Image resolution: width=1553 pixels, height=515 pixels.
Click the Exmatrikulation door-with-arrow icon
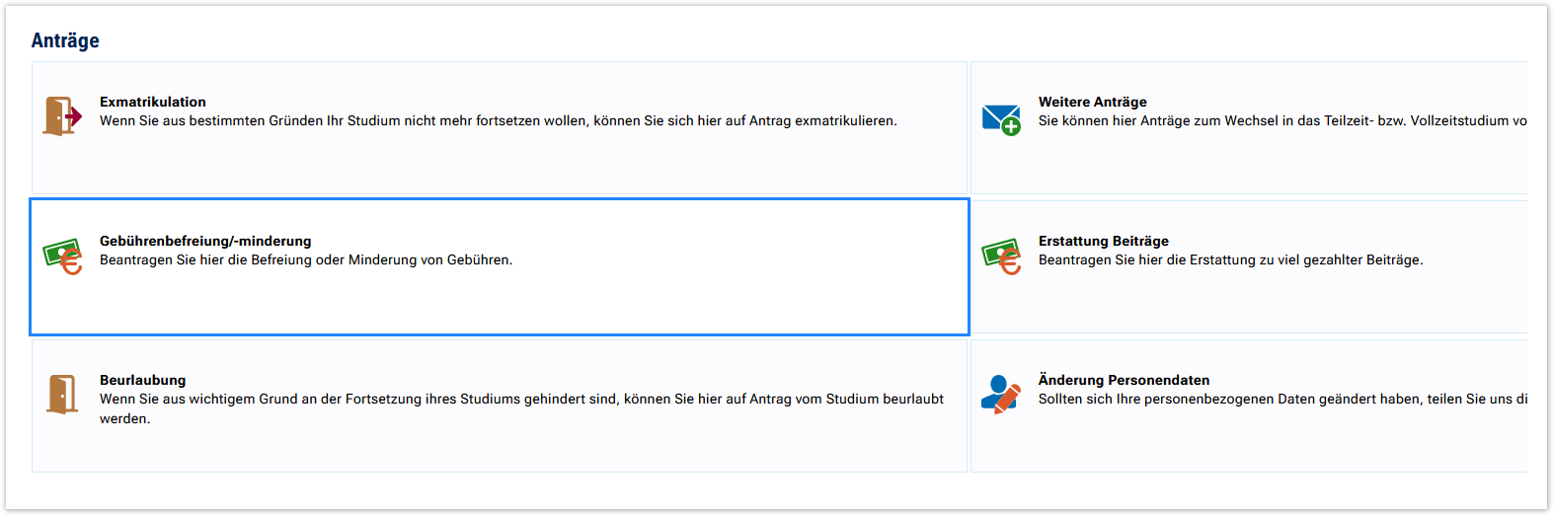tap(62, 116)
